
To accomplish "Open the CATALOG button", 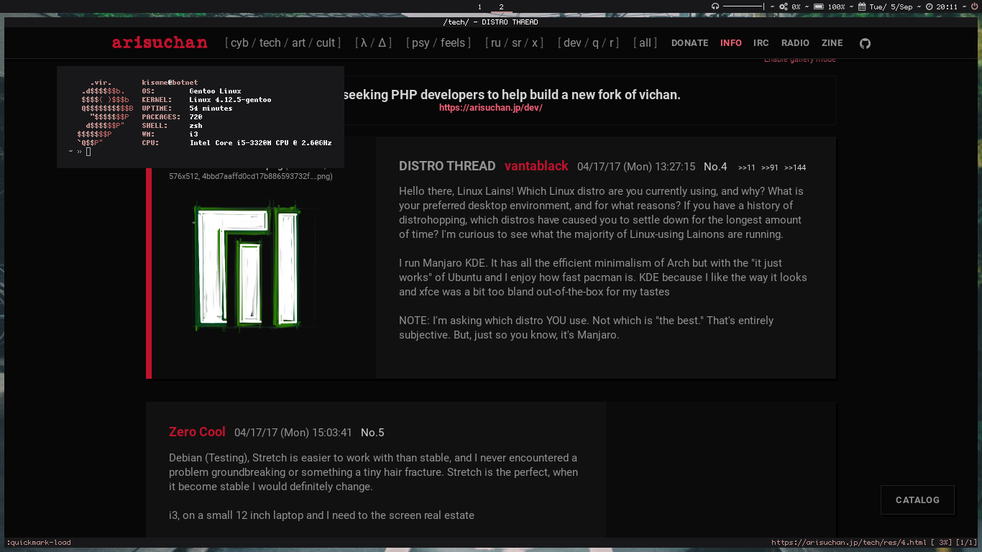I will pyautogui.click(x=917, y=500).
